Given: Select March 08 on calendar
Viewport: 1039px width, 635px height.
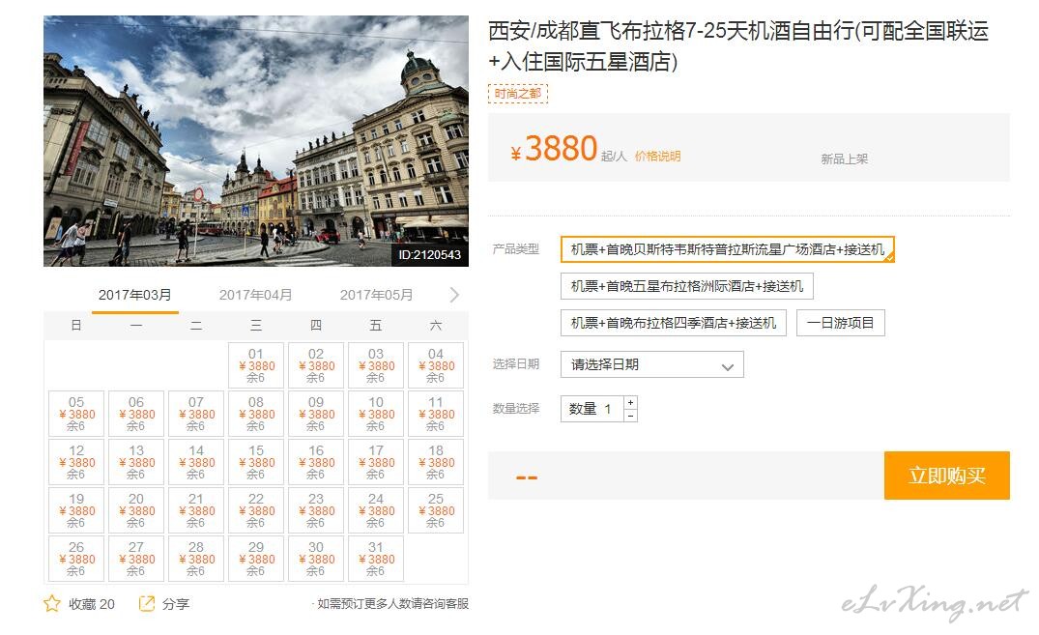Looking at the screenshot, I should pos(256,414).
